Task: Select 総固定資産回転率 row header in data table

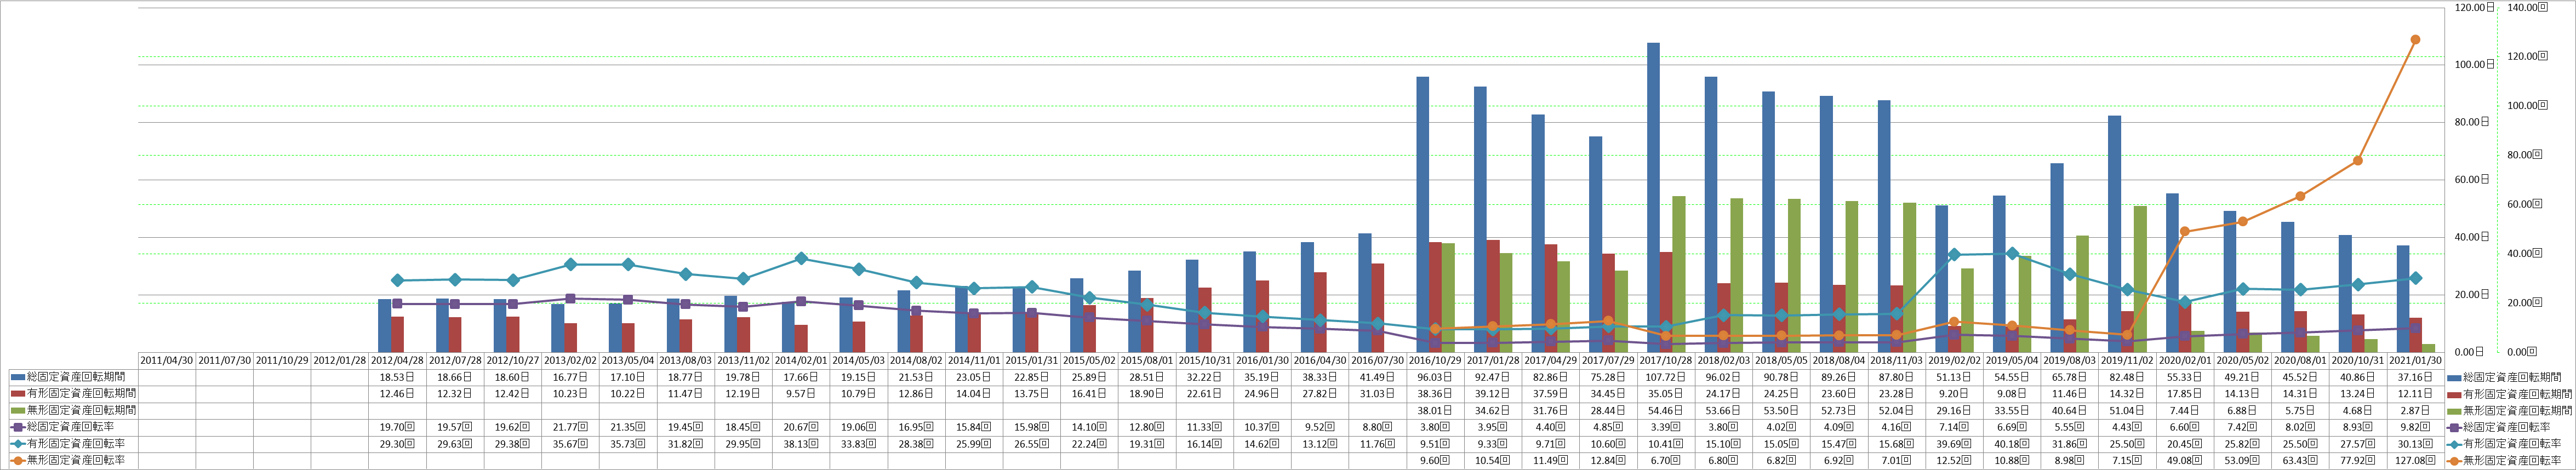Action: [69, 427]
